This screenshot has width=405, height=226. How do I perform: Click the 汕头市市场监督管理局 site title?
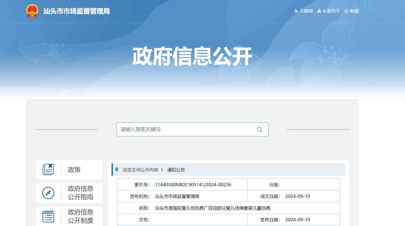click(77, 11)
